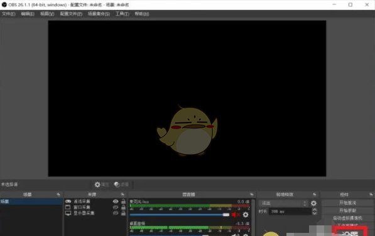Click the 开始推流 (Start Streaming) button
Screen dimensions: 375x236
click(347, 203)
